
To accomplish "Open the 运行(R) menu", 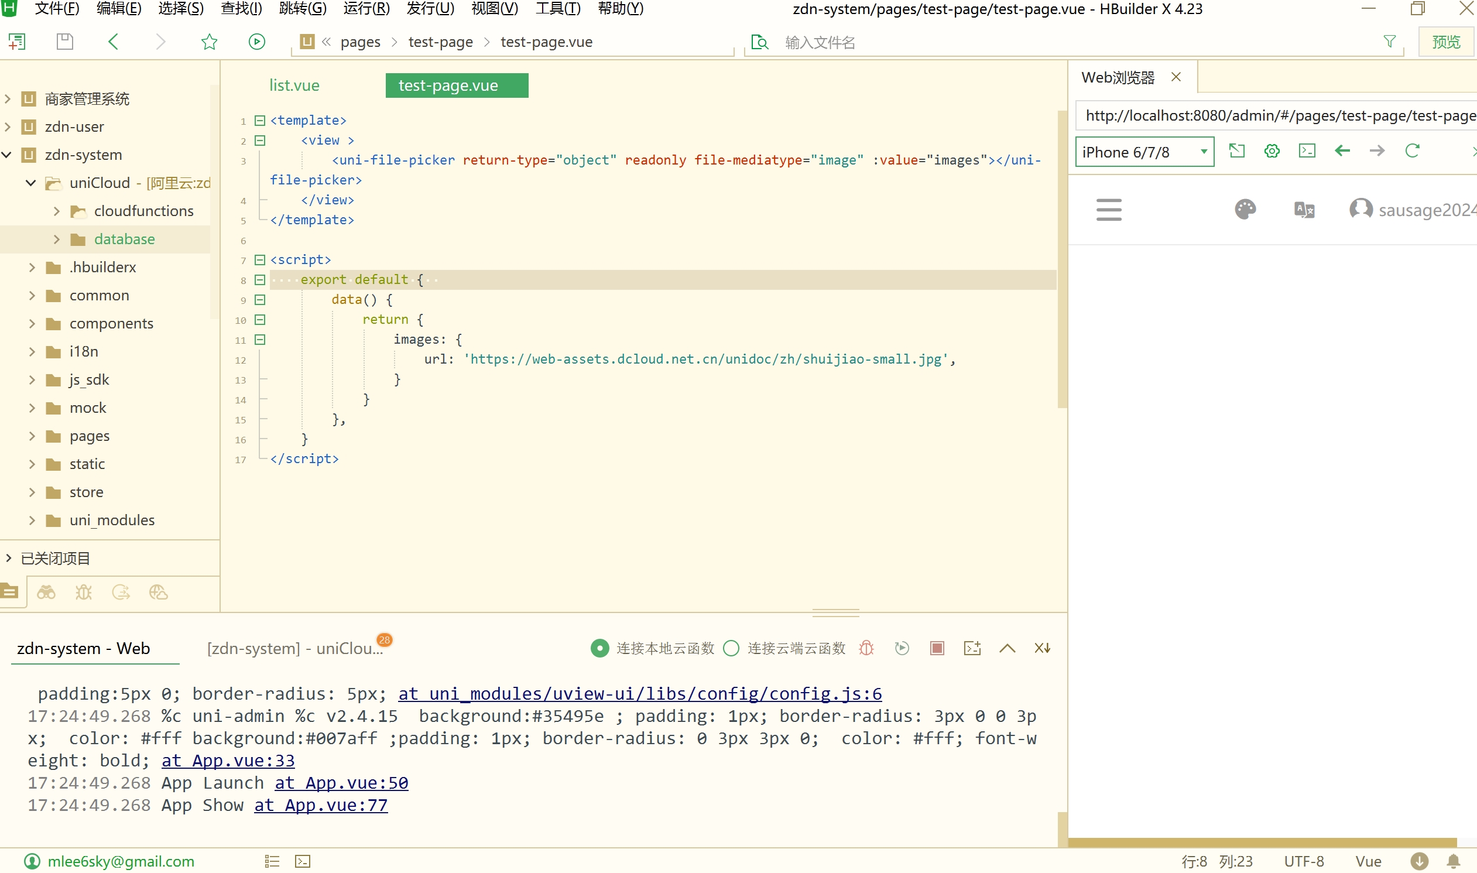I will pyautogui.click(x=366, y=9).
